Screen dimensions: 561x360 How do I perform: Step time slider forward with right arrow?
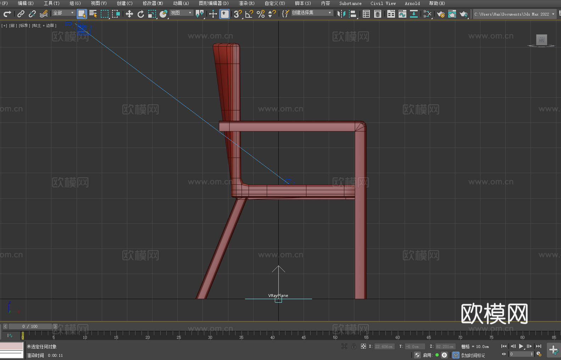[x=55, y=326]
